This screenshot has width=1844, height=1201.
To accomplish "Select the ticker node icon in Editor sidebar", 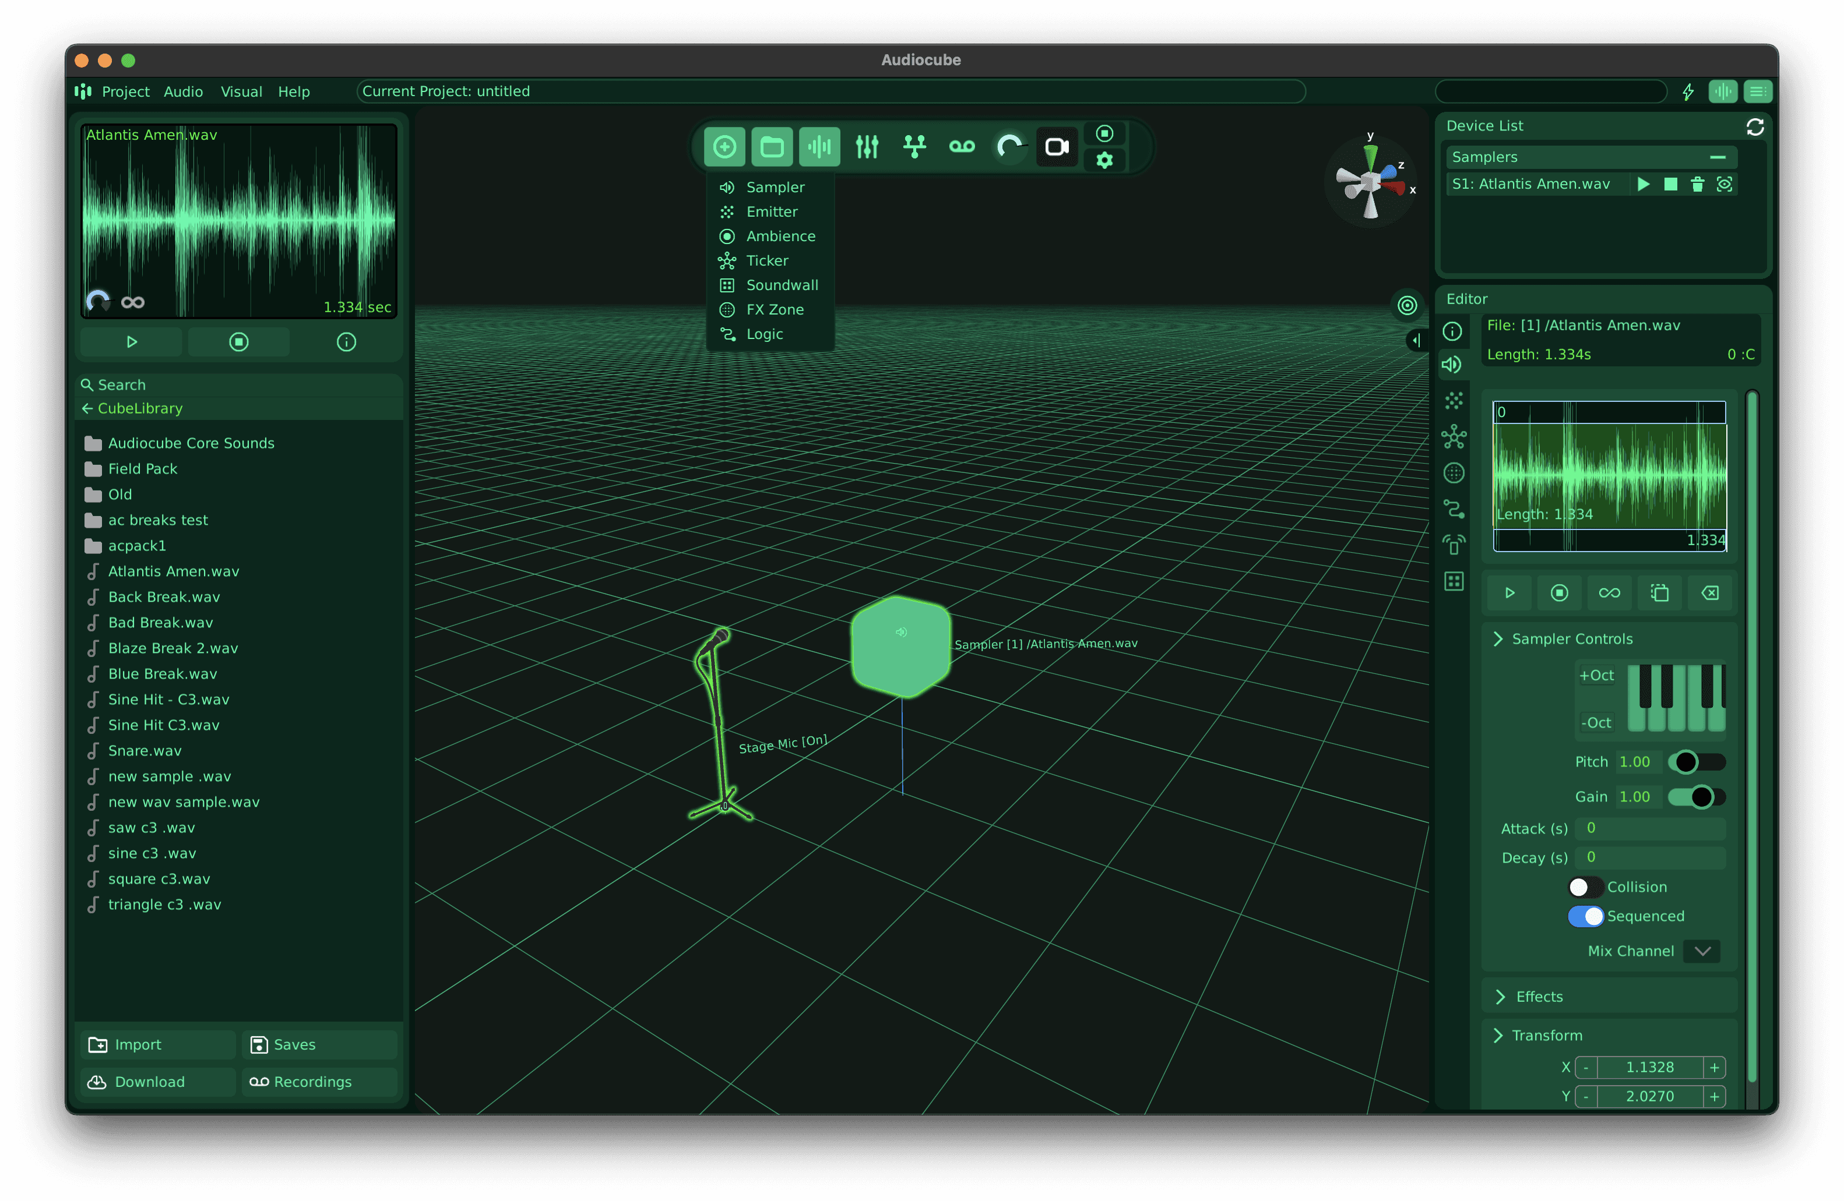I will 1454,437.
